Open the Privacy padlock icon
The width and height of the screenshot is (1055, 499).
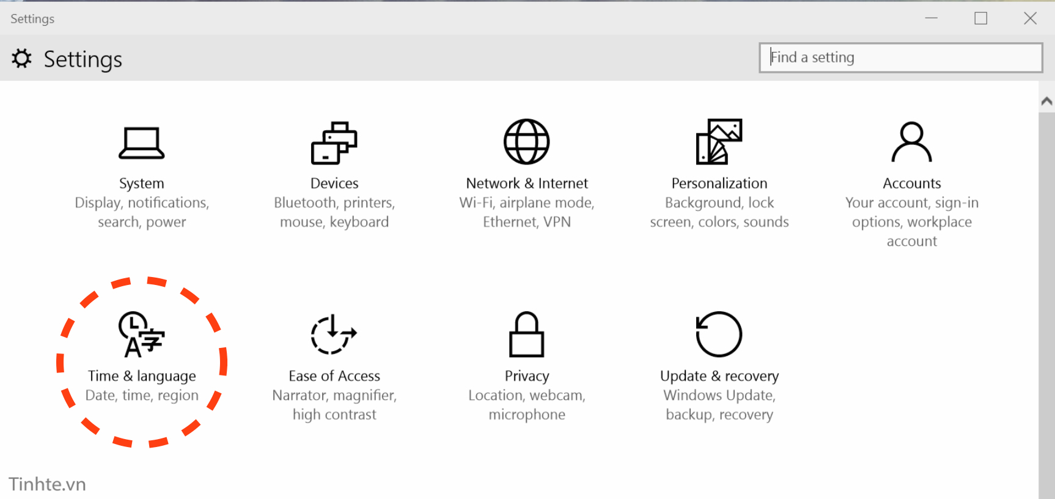point(526,335)
